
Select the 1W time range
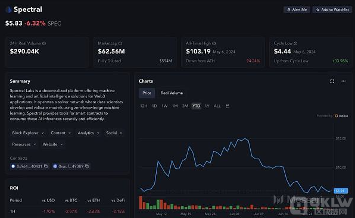click(x=164, y=106)
